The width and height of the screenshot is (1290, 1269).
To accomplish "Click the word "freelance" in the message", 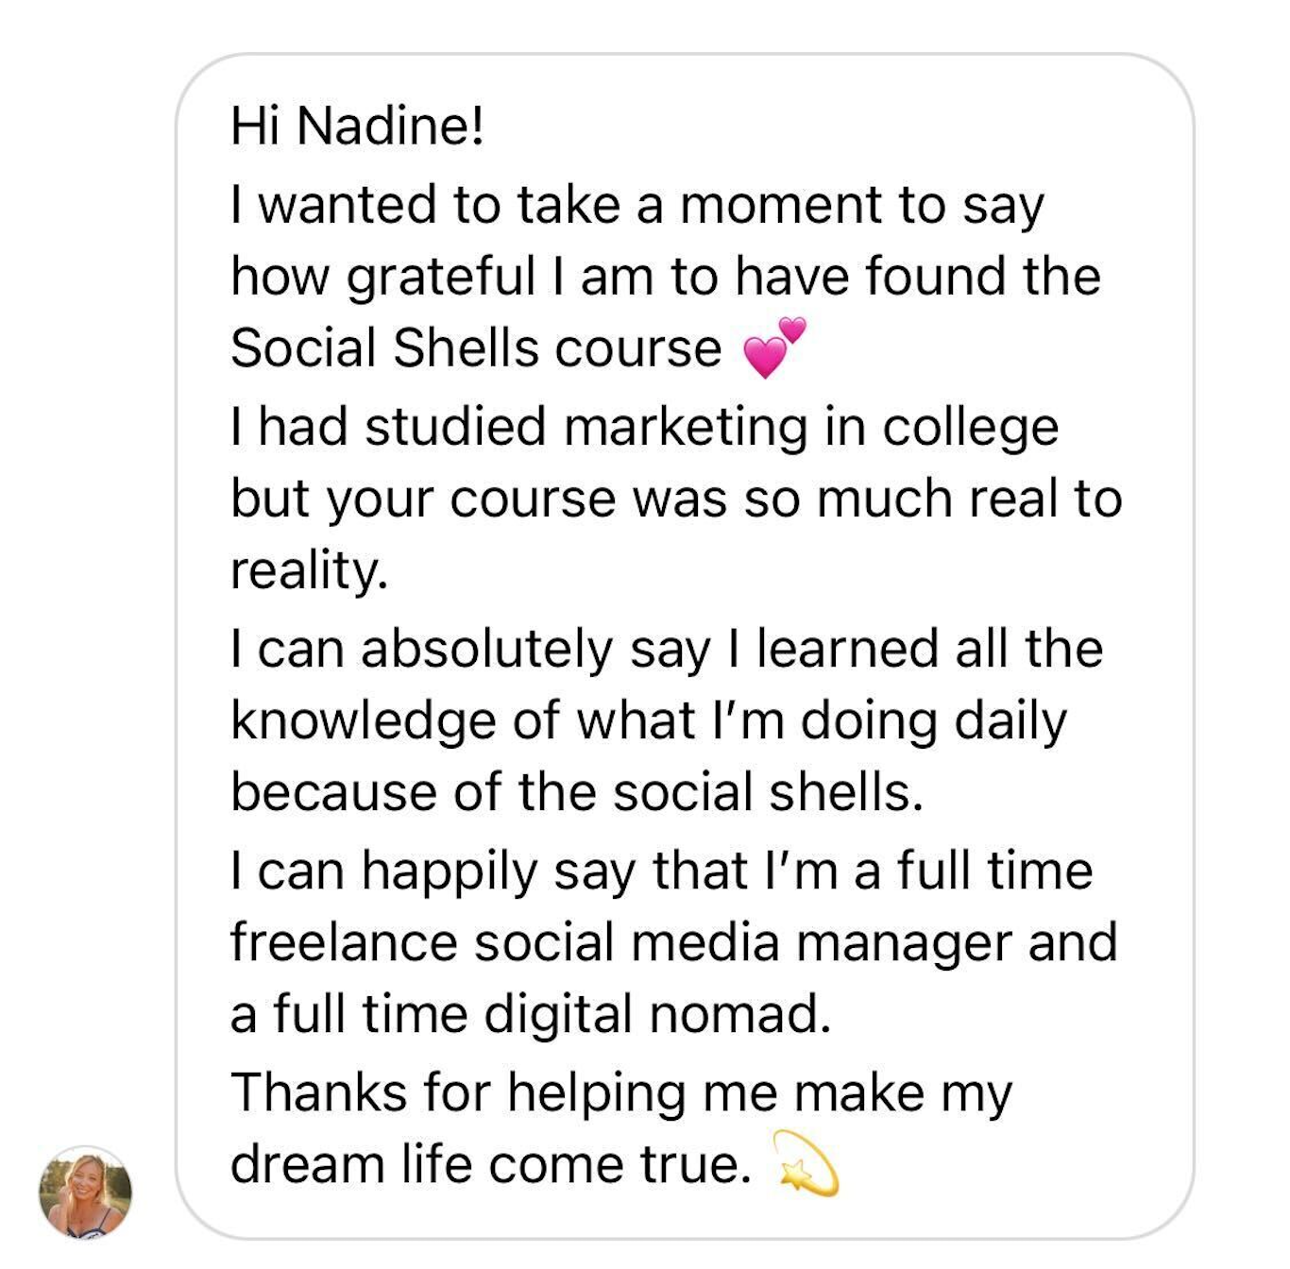I will 344,942.
